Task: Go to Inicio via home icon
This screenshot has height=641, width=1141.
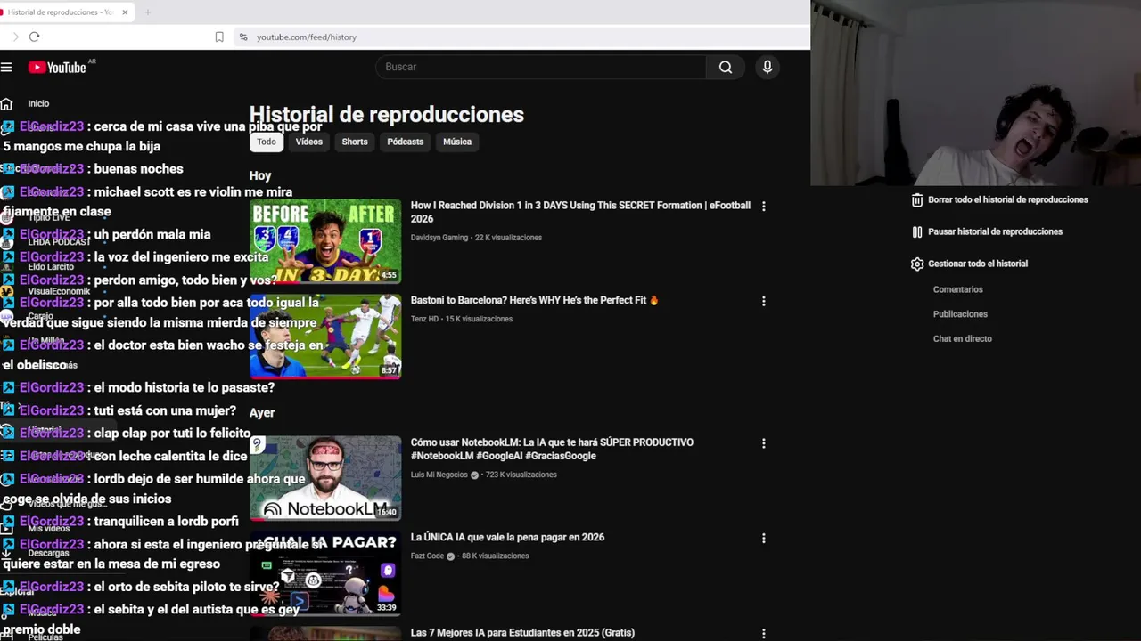Action: pos(6,103)
